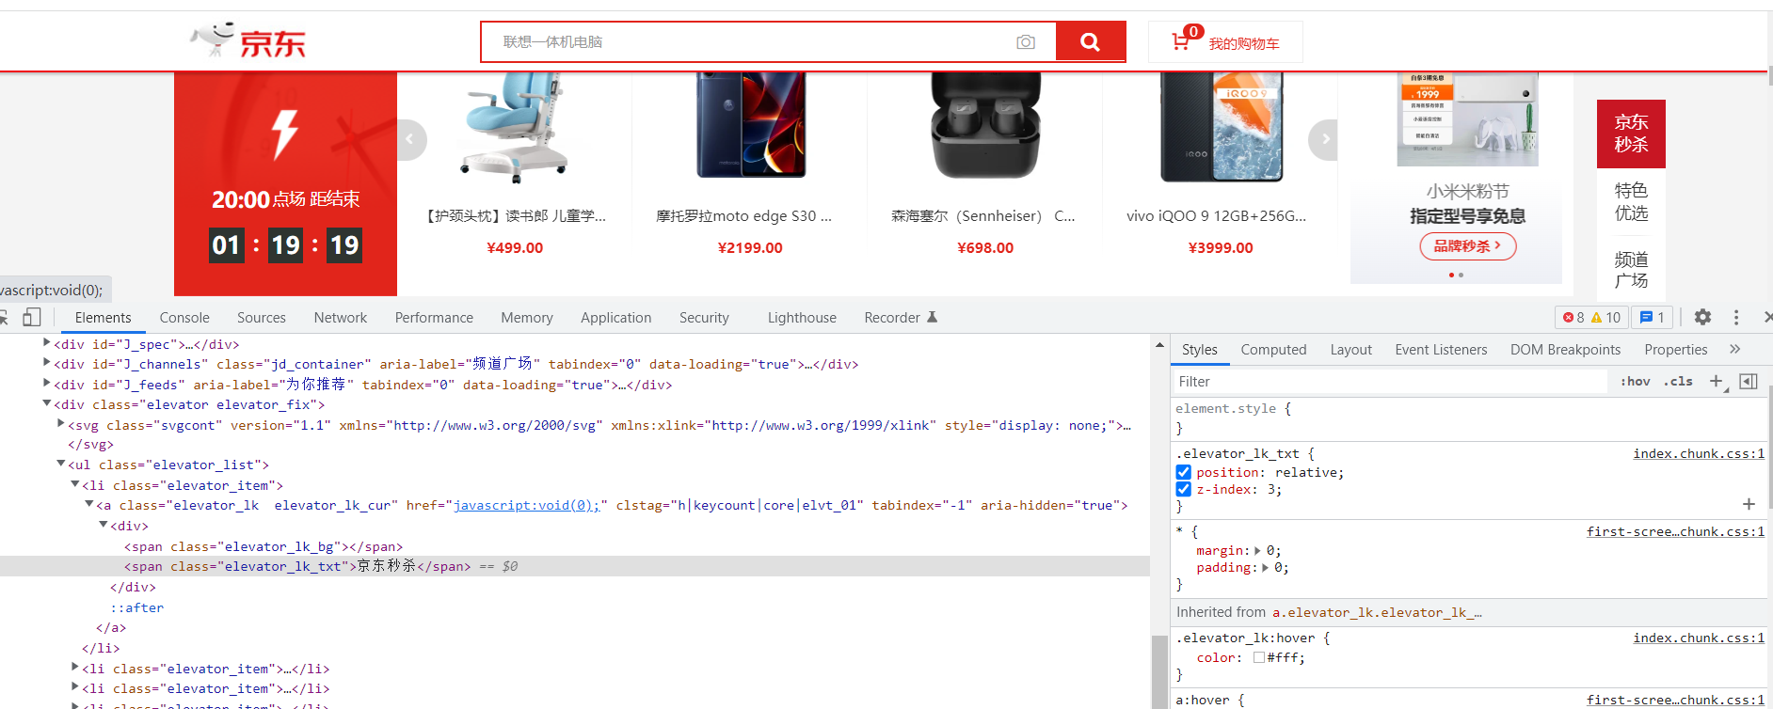1773x709 pixels.
Task: Click the next carousel arrow
Action: coord(1323,139)
